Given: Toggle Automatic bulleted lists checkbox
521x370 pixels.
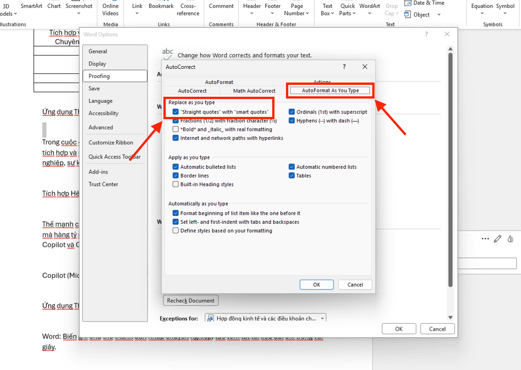Looking at the screenshot, I should coord(176,167).
